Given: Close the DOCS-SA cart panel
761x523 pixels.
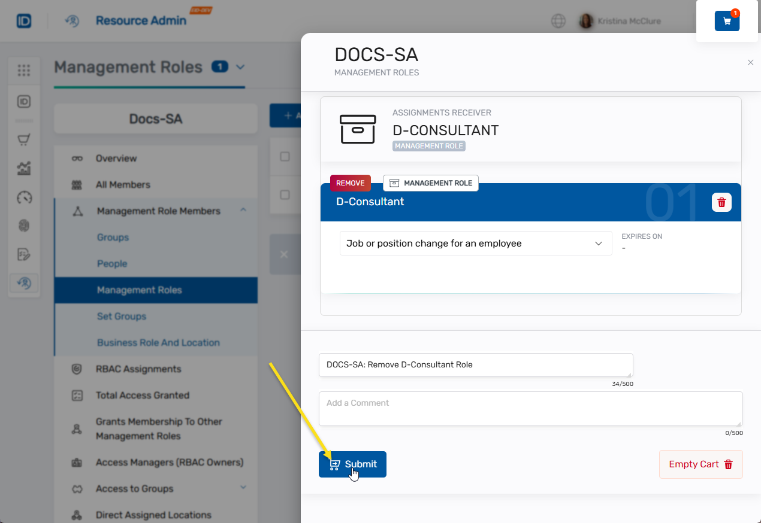Looking at the screenshot, I should (x=750, y=62).
